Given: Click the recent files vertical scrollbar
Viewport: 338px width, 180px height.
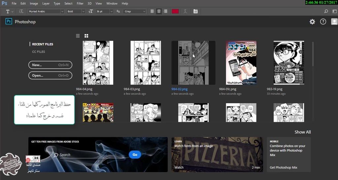Looking at the screenshot, I should pyautogui.click(x=313, y=54).
